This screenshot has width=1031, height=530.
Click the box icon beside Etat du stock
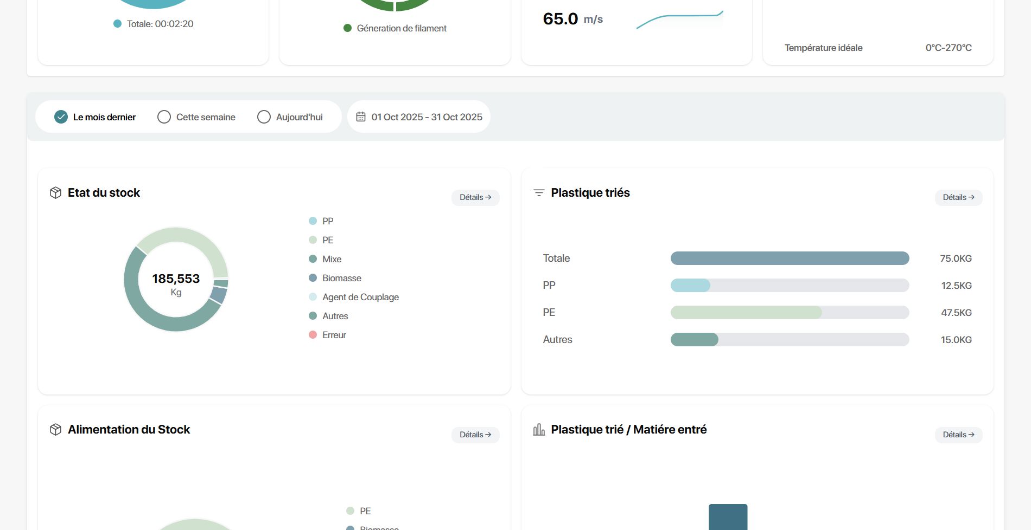(55, 193)
